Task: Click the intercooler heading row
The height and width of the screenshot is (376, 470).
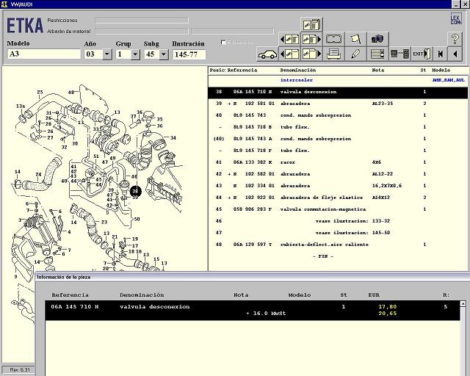Action: point(338,80)
